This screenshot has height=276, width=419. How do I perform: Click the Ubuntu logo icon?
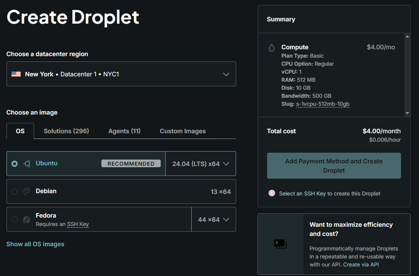(x=27, y=163)
